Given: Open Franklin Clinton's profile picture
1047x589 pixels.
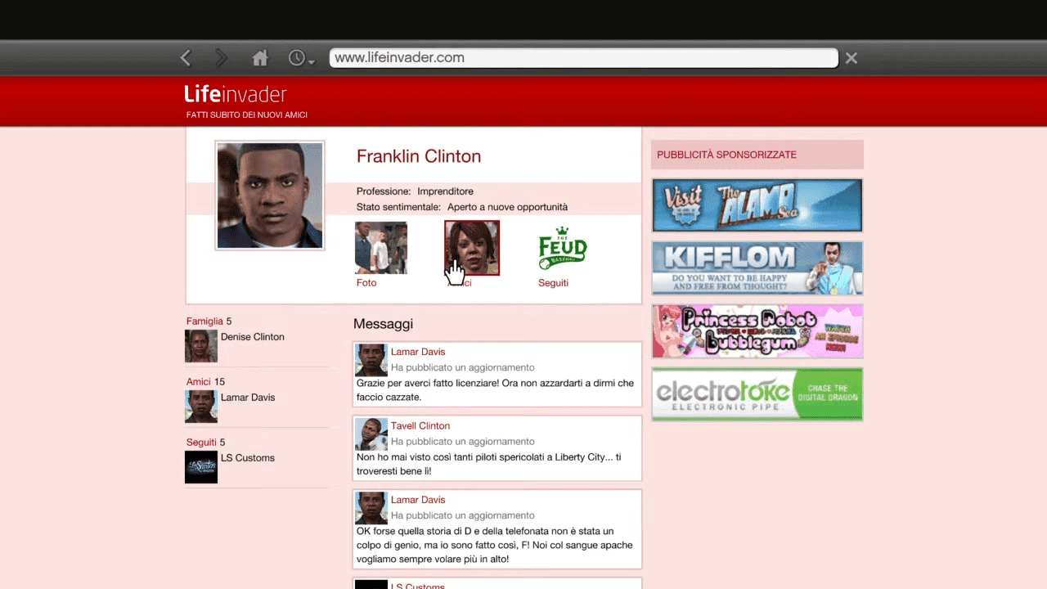Looking at the screenshot, I should 270,196.
